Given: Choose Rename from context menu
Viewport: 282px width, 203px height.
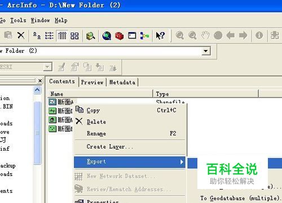Looking at the screenshot, I should tap(130, 133).
